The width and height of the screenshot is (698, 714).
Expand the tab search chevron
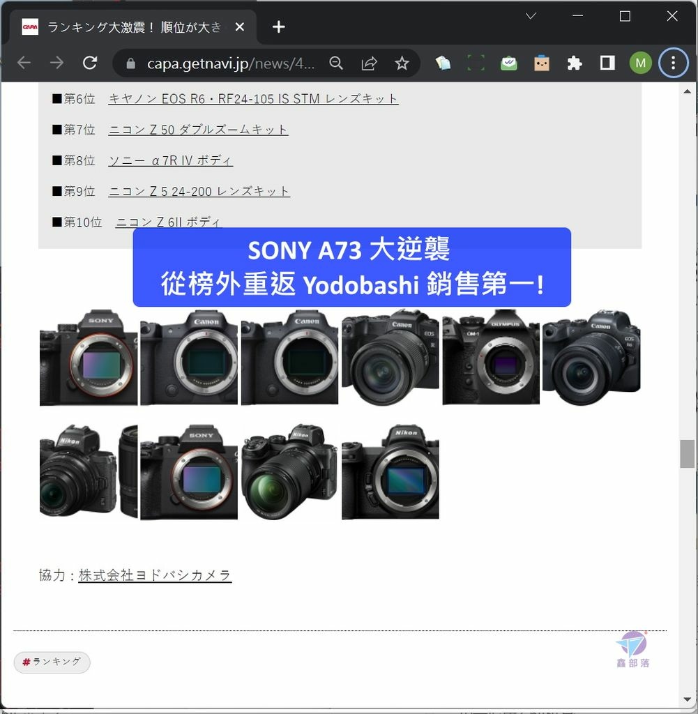[531, 16]
